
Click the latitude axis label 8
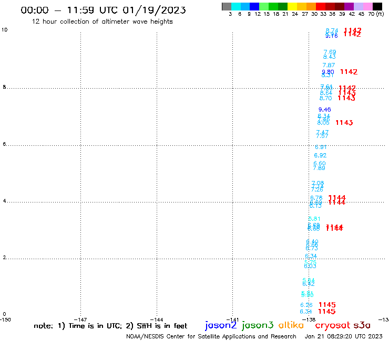click(x=4, y=87)
